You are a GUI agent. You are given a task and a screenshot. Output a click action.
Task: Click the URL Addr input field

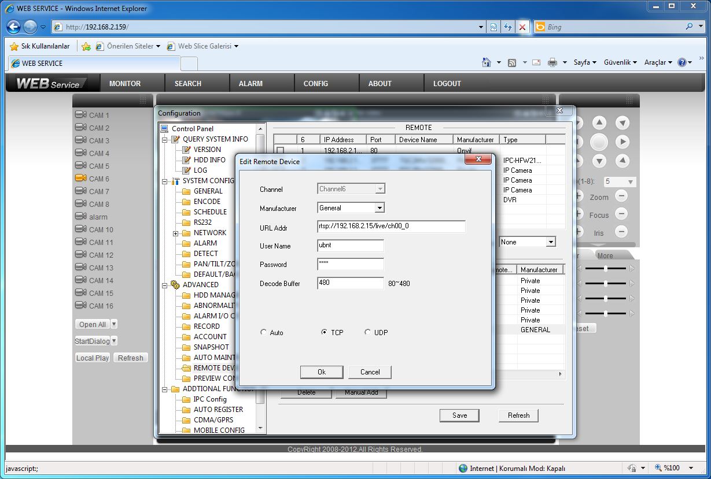coord(391,226)
